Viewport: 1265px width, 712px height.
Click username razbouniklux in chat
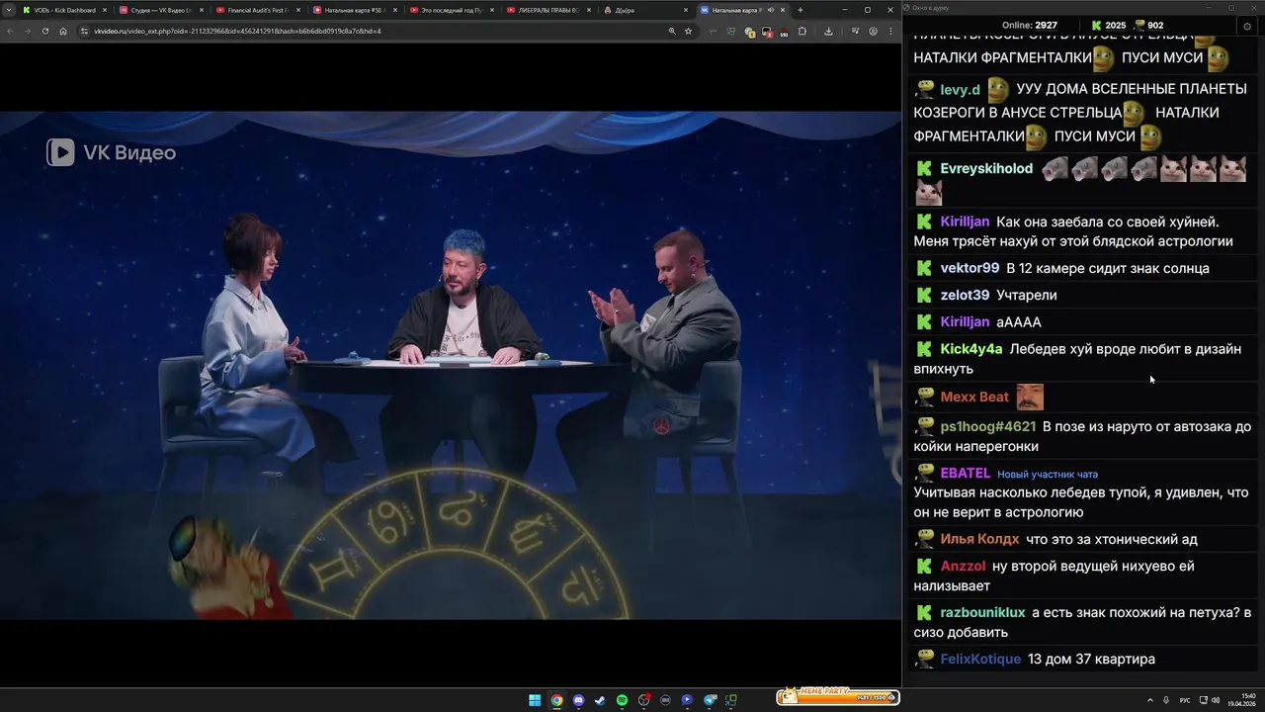[x=982, y=613]
